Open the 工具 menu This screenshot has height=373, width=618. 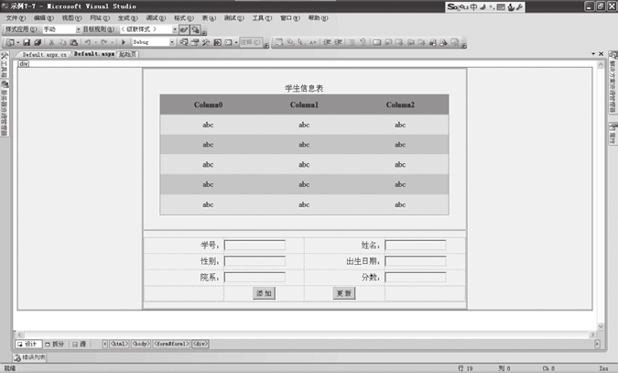(262, 17)
